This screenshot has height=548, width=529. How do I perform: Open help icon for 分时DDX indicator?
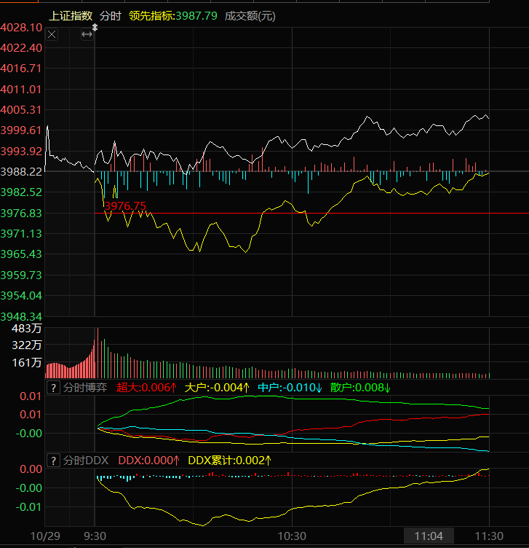[x=52, y=461]
